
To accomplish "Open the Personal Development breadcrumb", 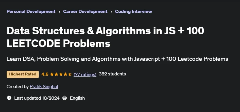I will tap(31, 12).
